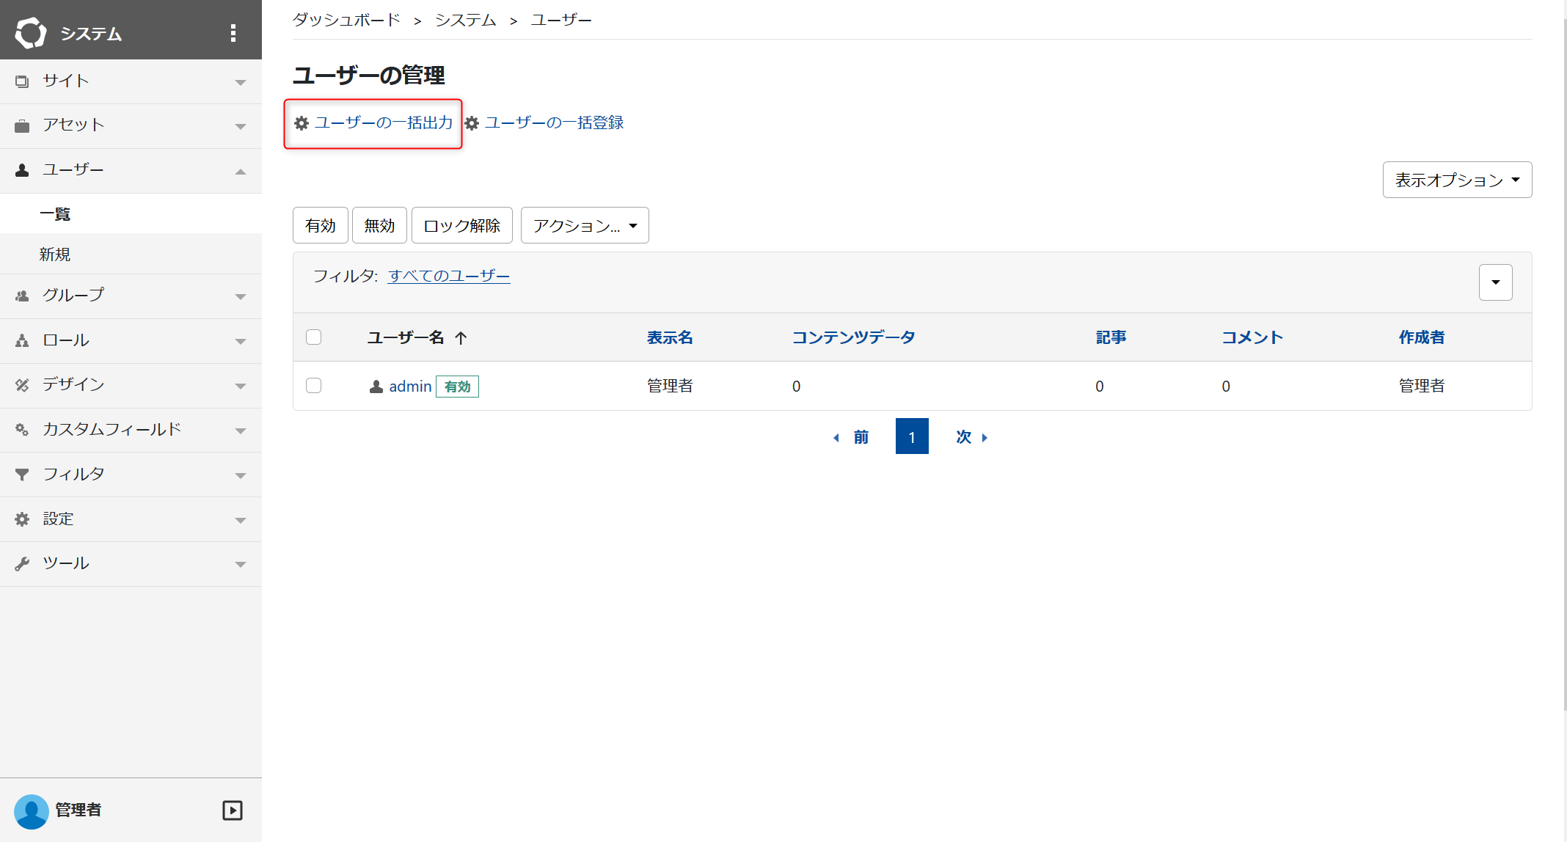Click the 前 pagination link
The height and width of the screenshot is (842, 1567).
861,437
